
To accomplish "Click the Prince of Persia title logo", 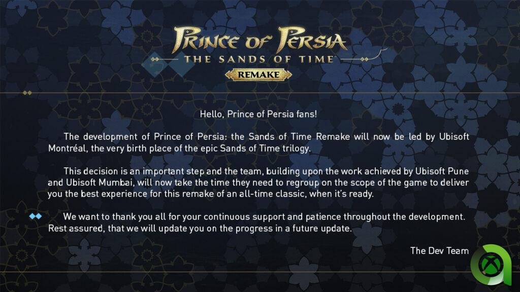I will [261, 40].
